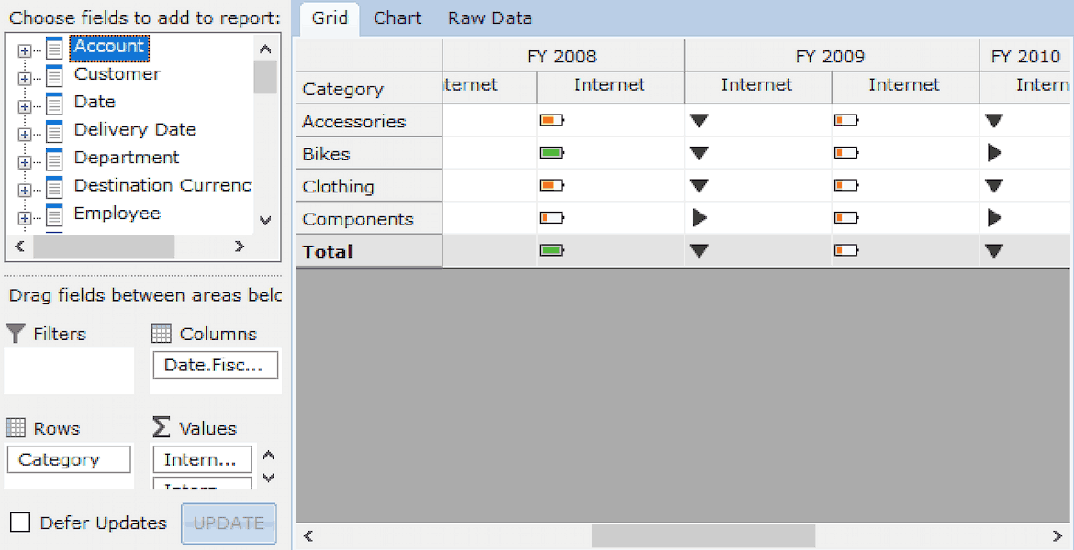Click the Values list down arrow
The image size is (1074, 550).
[x=269, y=478]
